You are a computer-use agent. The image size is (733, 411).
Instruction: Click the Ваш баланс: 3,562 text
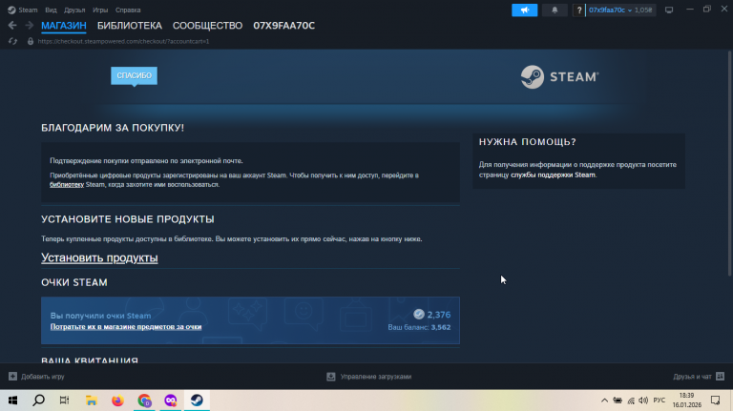click(419, 327)
